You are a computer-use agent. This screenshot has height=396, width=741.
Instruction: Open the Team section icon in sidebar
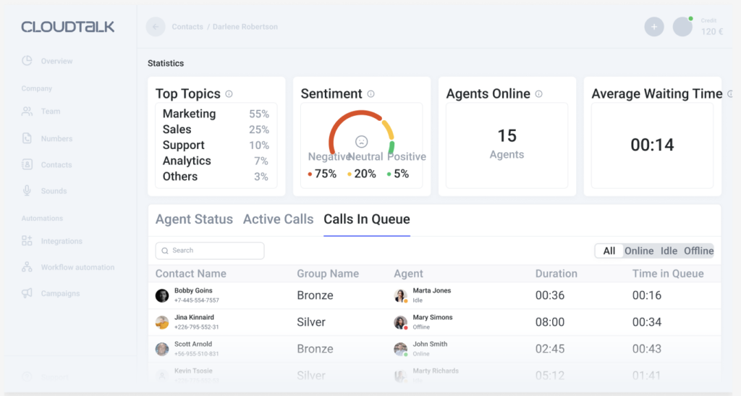[27, 111]
